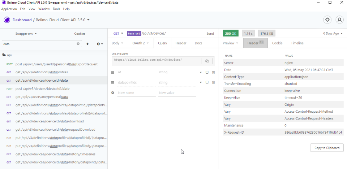Open the 'at' value type dropdown
347x169 pixels.
[x=201, y=72]
